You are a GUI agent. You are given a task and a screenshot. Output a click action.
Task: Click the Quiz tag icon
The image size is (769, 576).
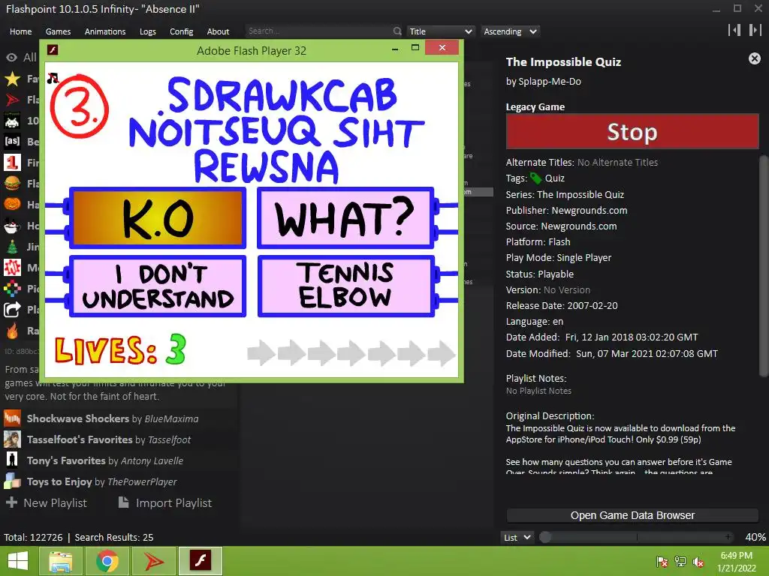tap(536, 178)
